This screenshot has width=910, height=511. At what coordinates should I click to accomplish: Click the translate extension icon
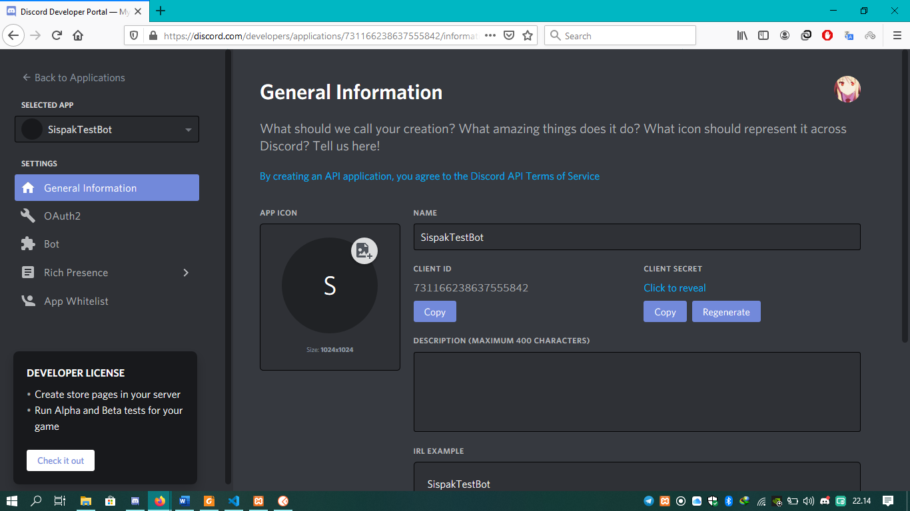coord(849,36)
